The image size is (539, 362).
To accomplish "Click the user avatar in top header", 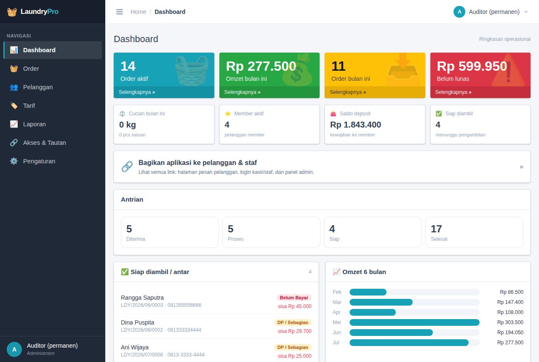I will 459,12.
